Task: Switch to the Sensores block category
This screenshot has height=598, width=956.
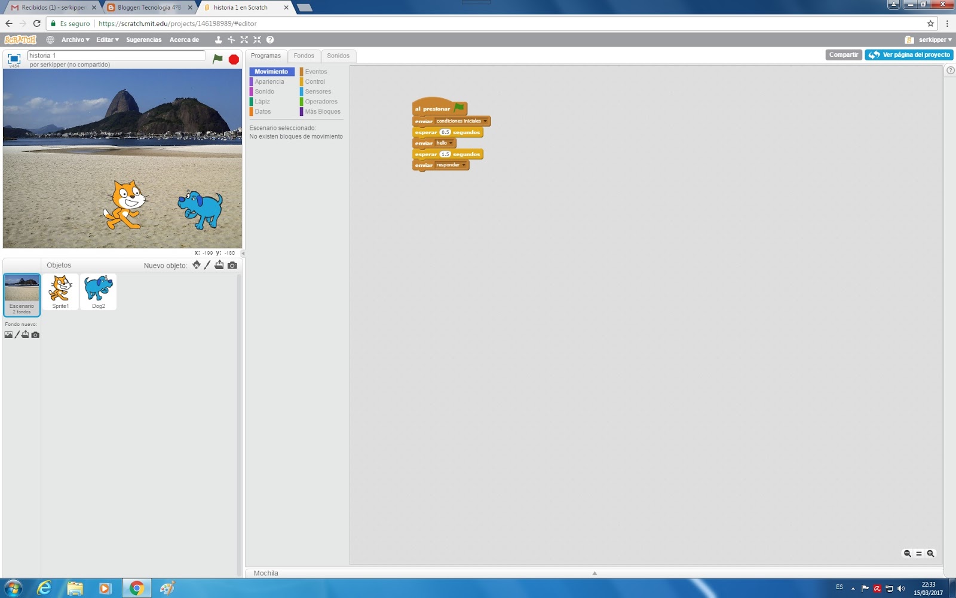Action: 318,91
